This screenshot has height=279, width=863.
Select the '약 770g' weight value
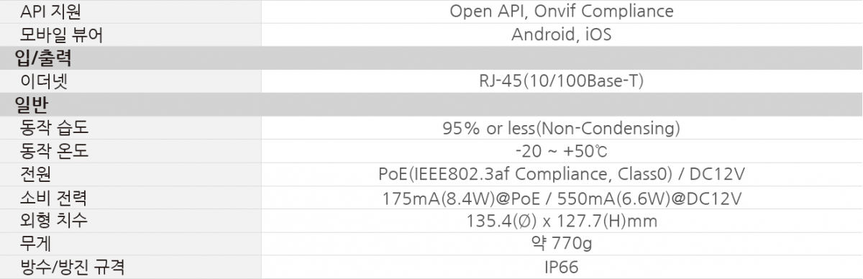562,244
